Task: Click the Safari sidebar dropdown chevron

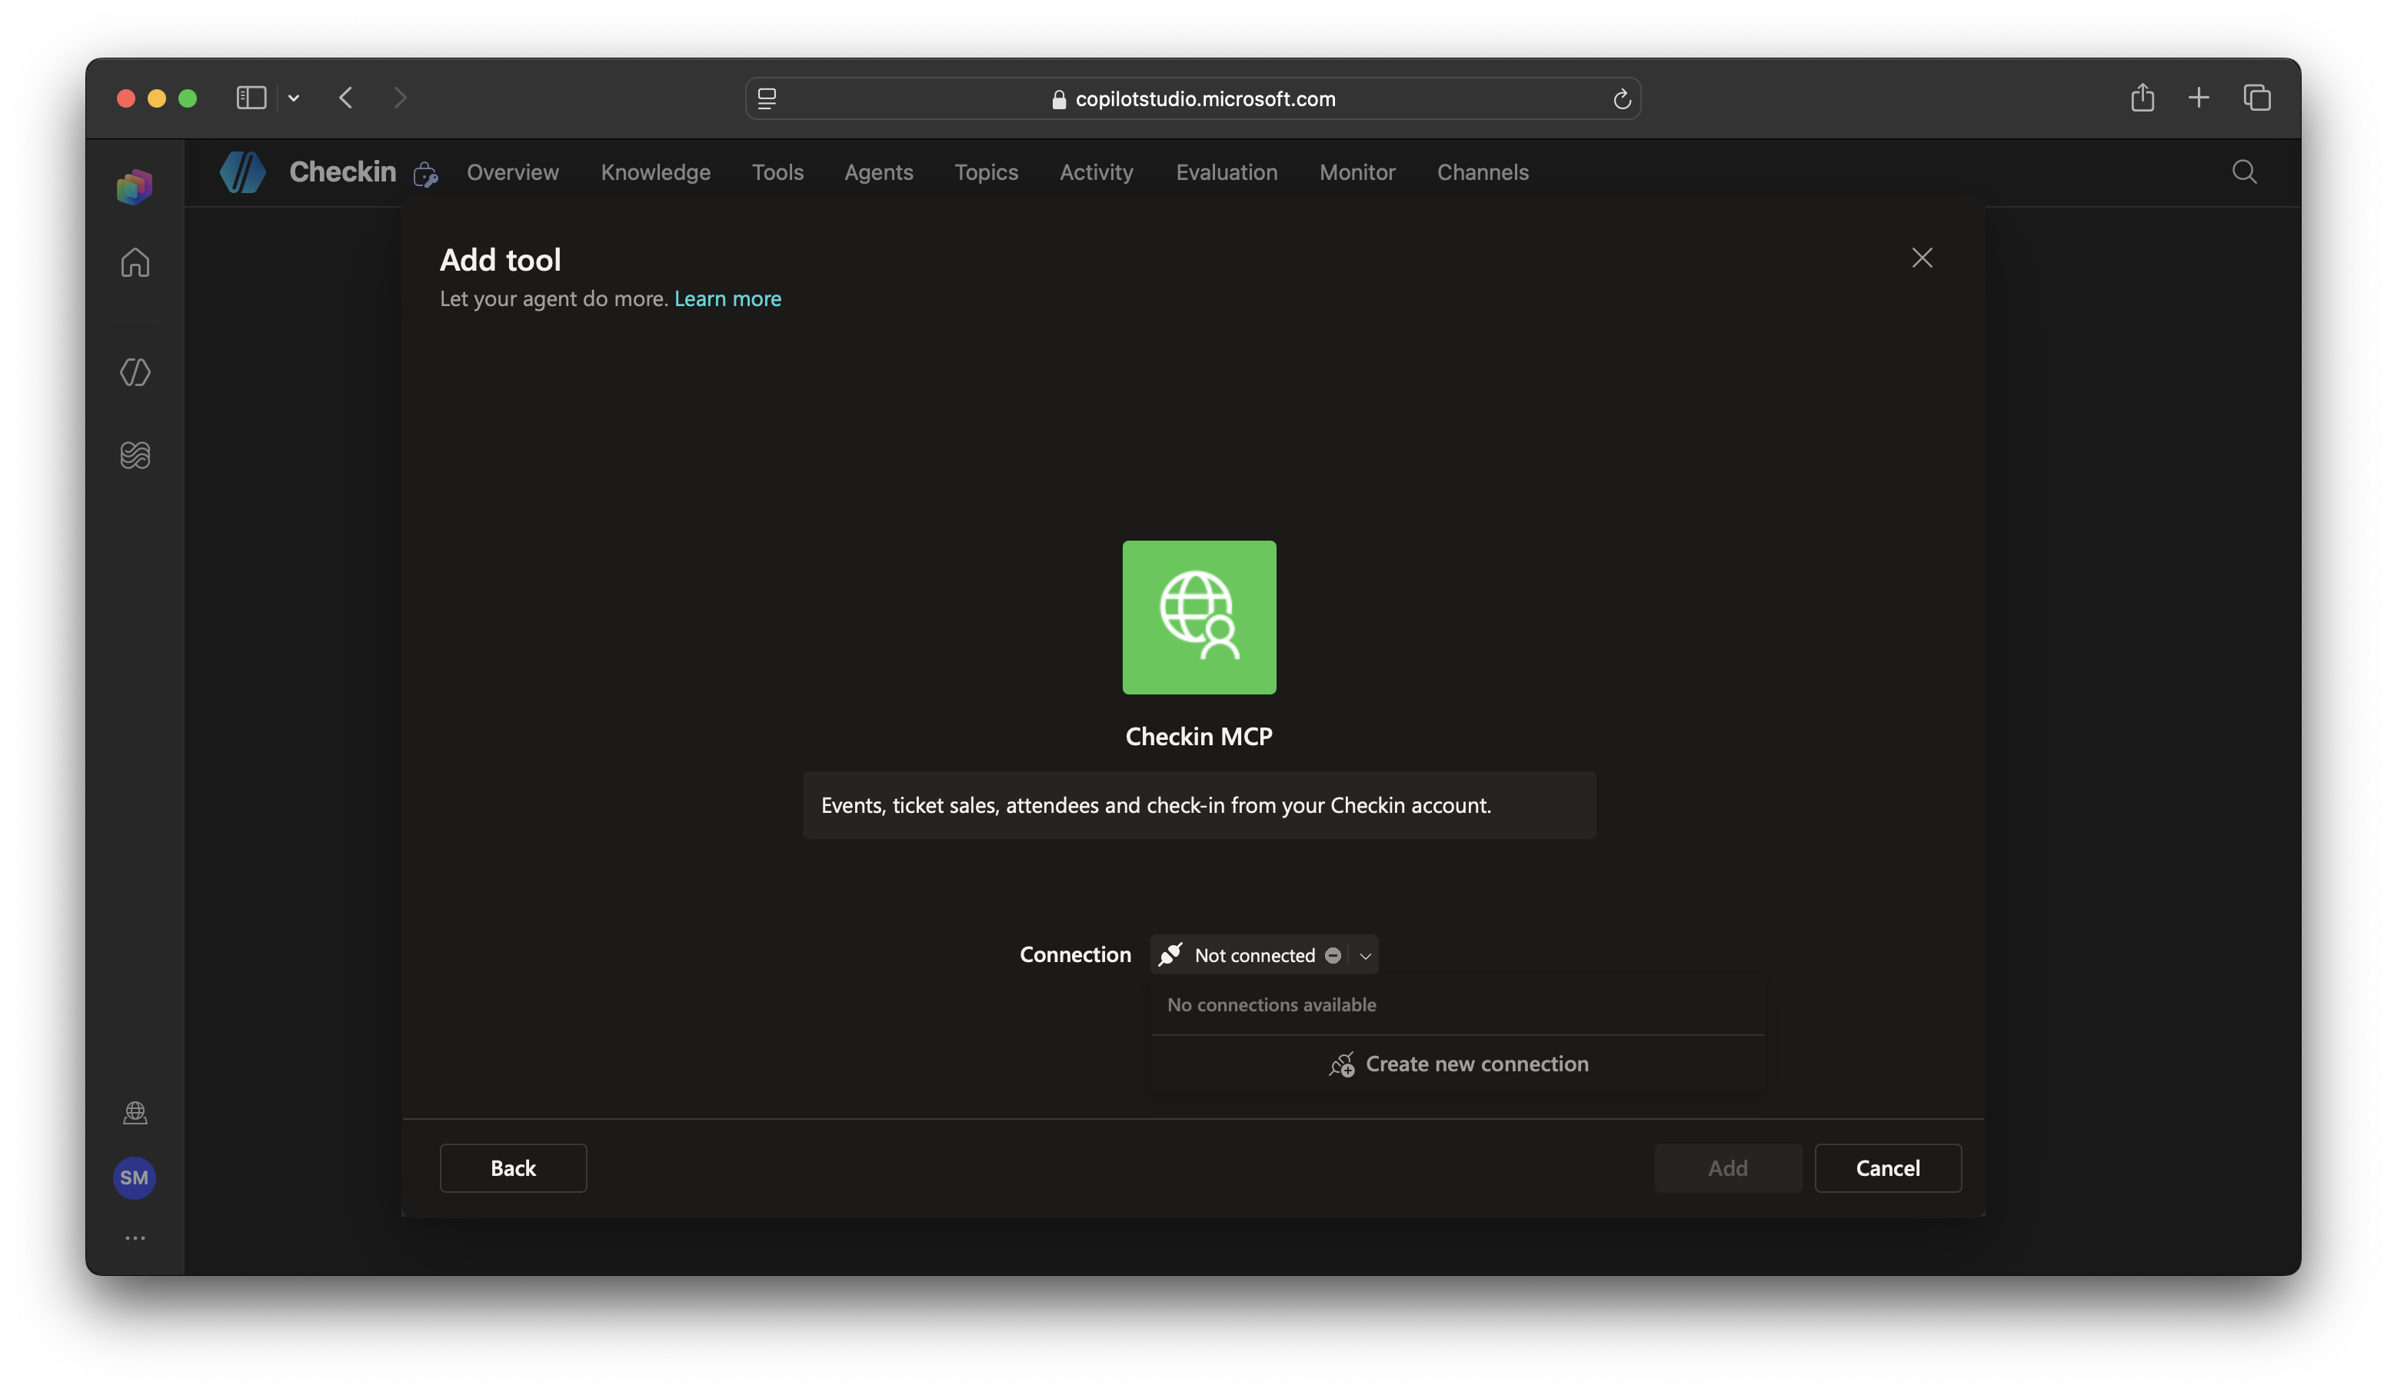Action: pyautogui.click(x=294, y=98)
